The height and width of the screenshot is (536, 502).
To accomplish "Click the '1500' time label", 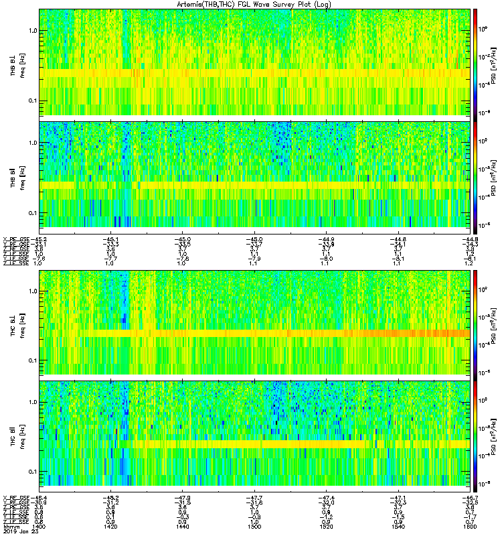I will tap(255, 527).
